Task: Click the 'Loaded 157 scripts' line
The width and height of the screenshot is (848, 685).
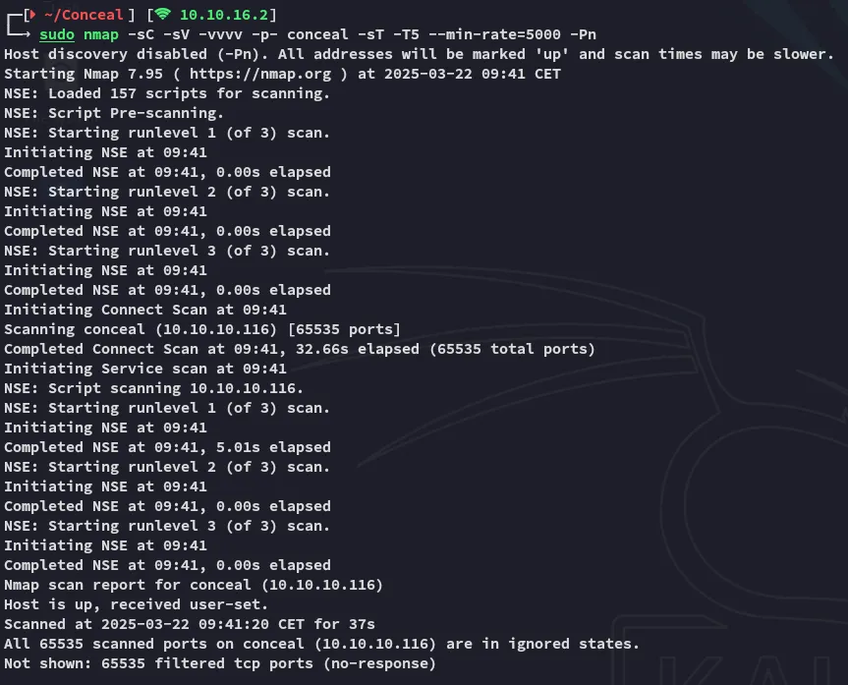Action: click(167, 93)
